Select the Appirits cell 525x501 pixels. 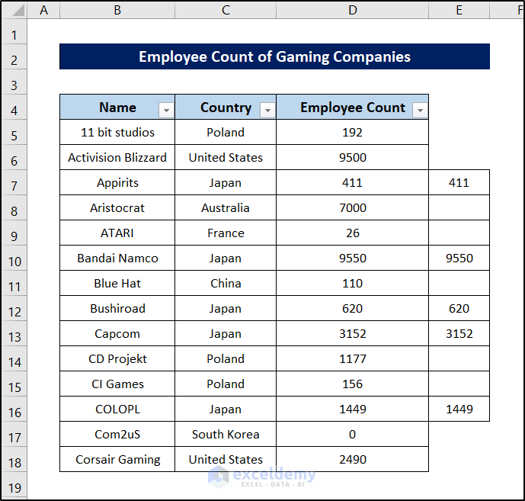point(117,182)
